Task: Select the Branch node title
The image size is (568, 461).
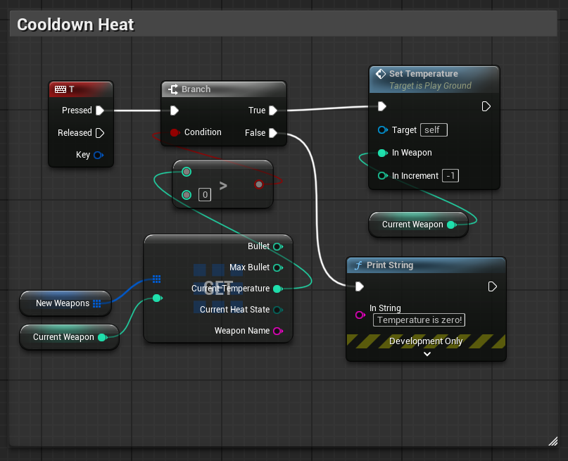Action: (x=196, y=89)
